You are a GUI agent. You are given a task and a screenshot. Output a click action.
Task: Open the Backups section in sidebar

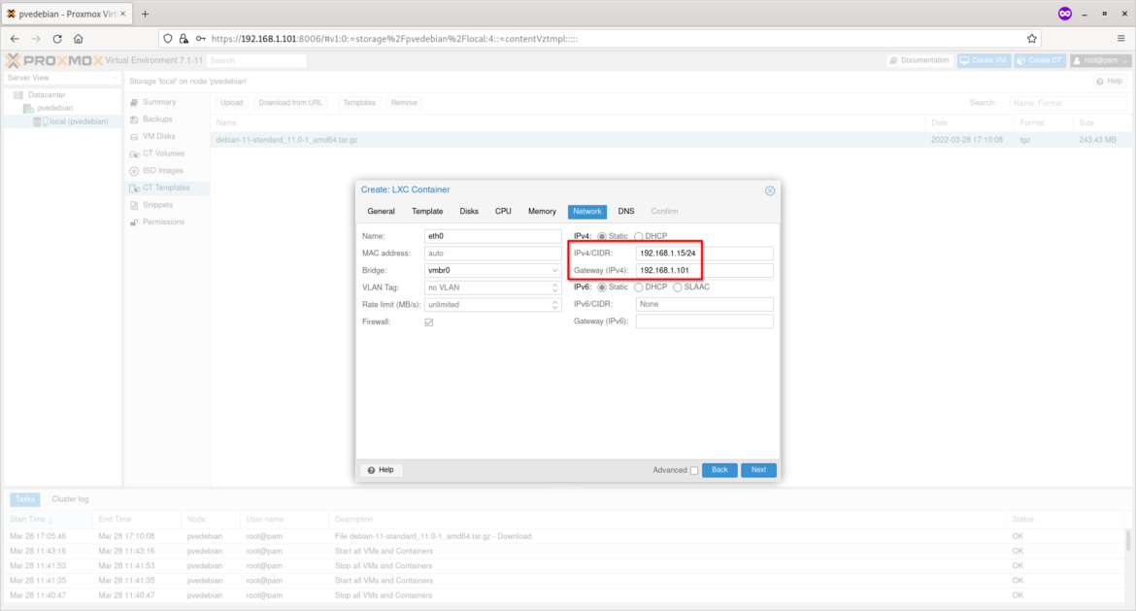[x=157, y=119]
